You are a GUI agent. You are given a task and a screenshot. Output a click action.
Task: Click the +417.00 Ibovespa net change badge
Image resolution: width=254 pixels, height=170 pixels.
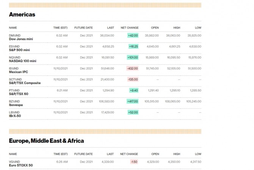pos(132,101)
